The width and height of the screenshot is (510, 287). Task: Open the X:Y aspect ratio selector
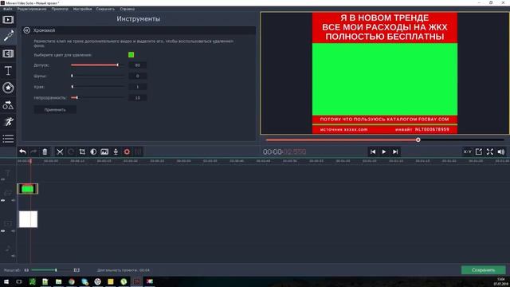pos(468,151)
